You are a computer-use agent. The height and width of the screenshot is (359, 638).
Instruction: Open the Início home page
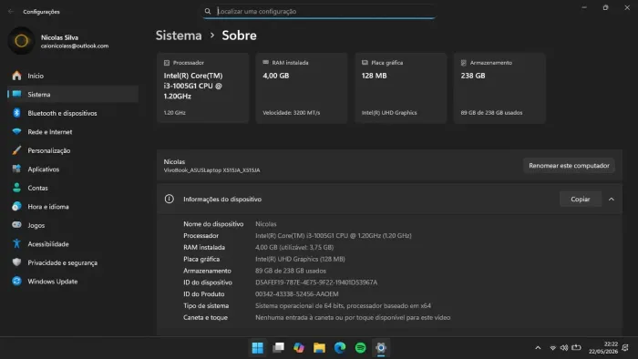73,76
